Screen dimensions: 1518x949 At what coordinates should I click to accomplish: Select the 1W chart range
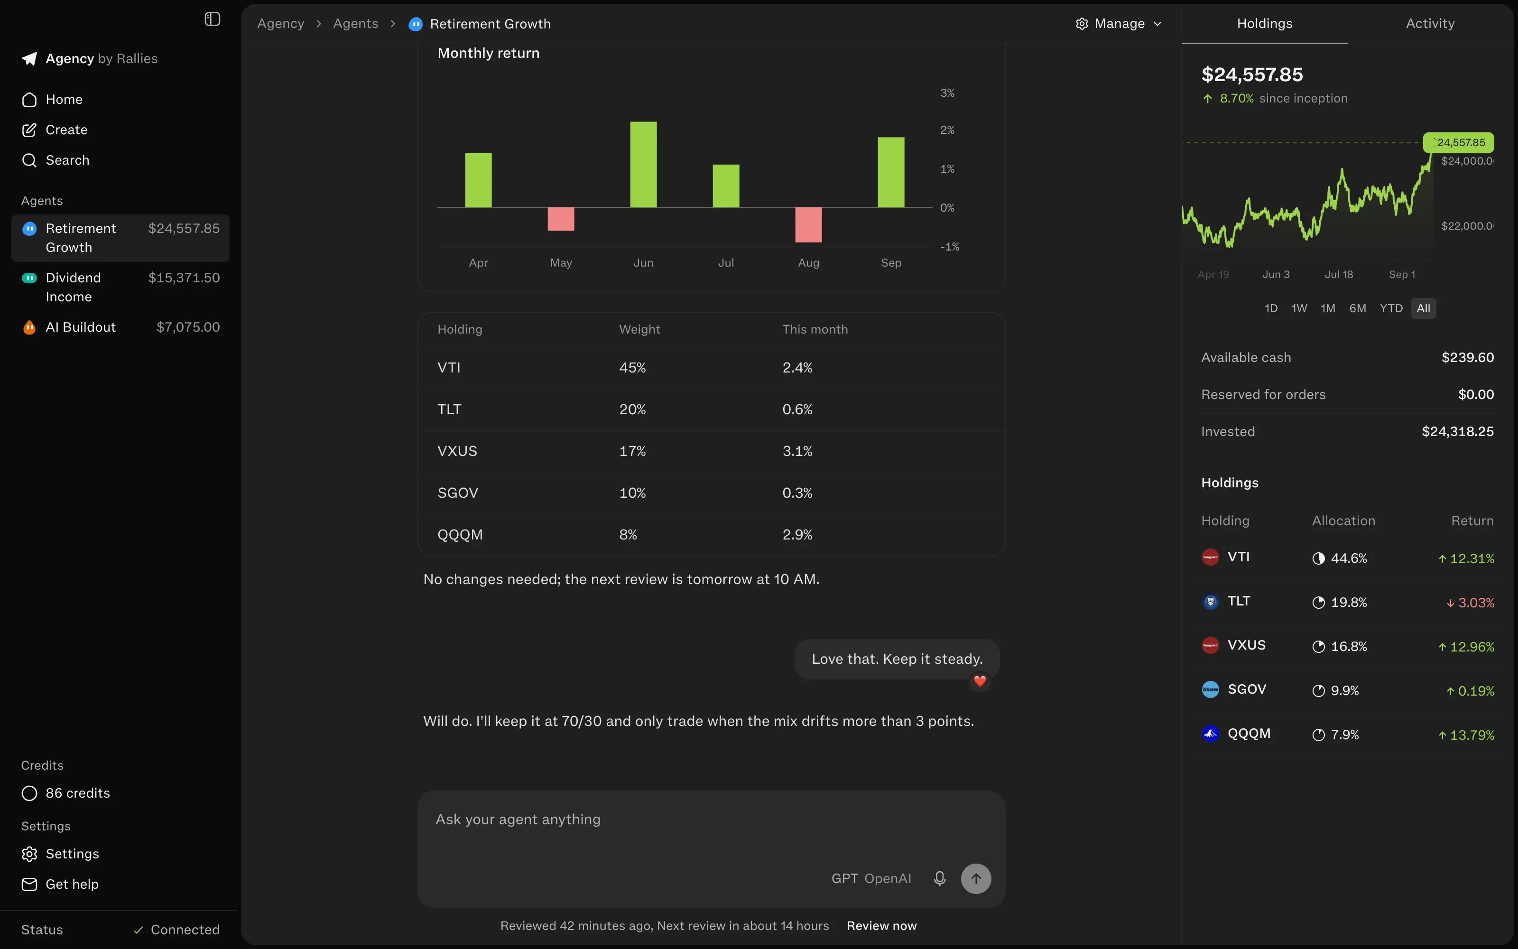coord(1299,308)
